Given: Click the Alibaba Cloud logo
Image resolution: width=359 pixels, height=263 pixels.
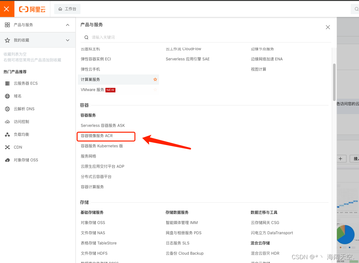Looking at the screenshot, I should (32, 9).
